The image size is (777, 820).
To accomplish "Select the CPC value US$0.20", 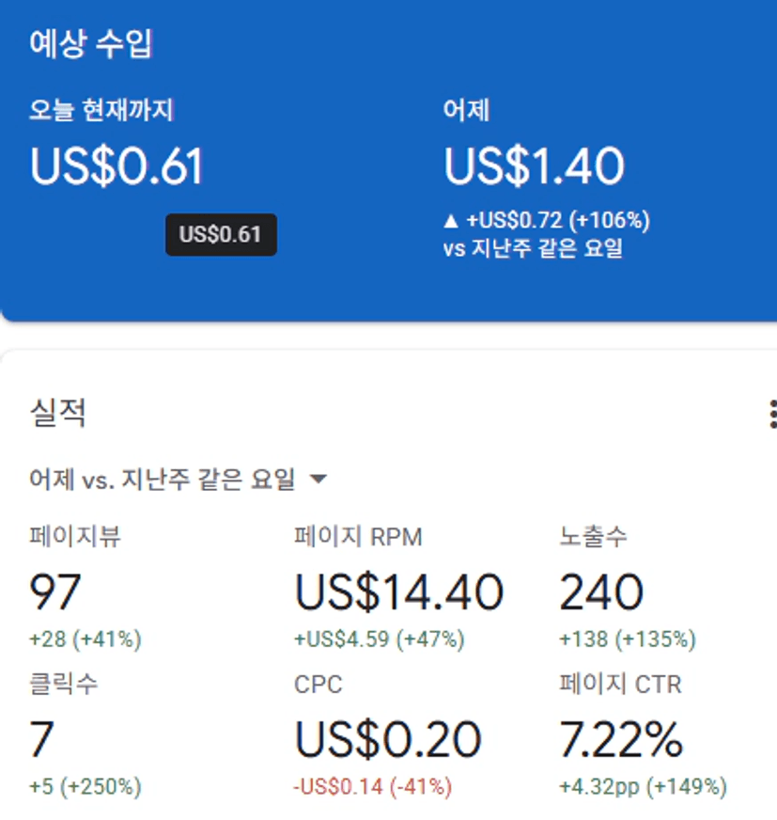I will [x=388, y=739].
